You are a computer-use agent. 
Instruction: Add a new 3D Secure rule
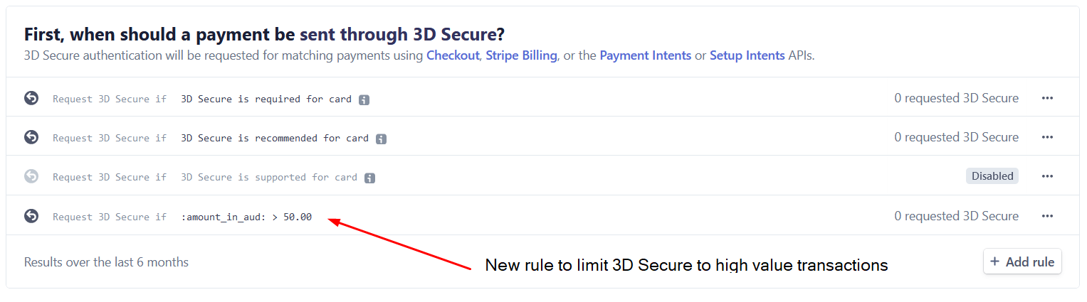click(x=1022, y=261)
